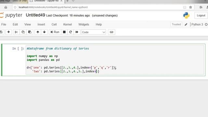Open the command palette keyboard icon
The width and height of the screenshot is (208, 117).
(111, 32)
